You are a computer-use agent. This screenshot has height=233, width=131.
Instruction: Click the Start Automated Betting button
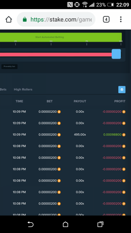(61, 37)
